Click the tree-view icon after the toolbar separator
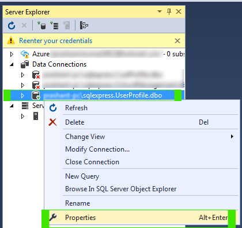 (x=84, y=25)
